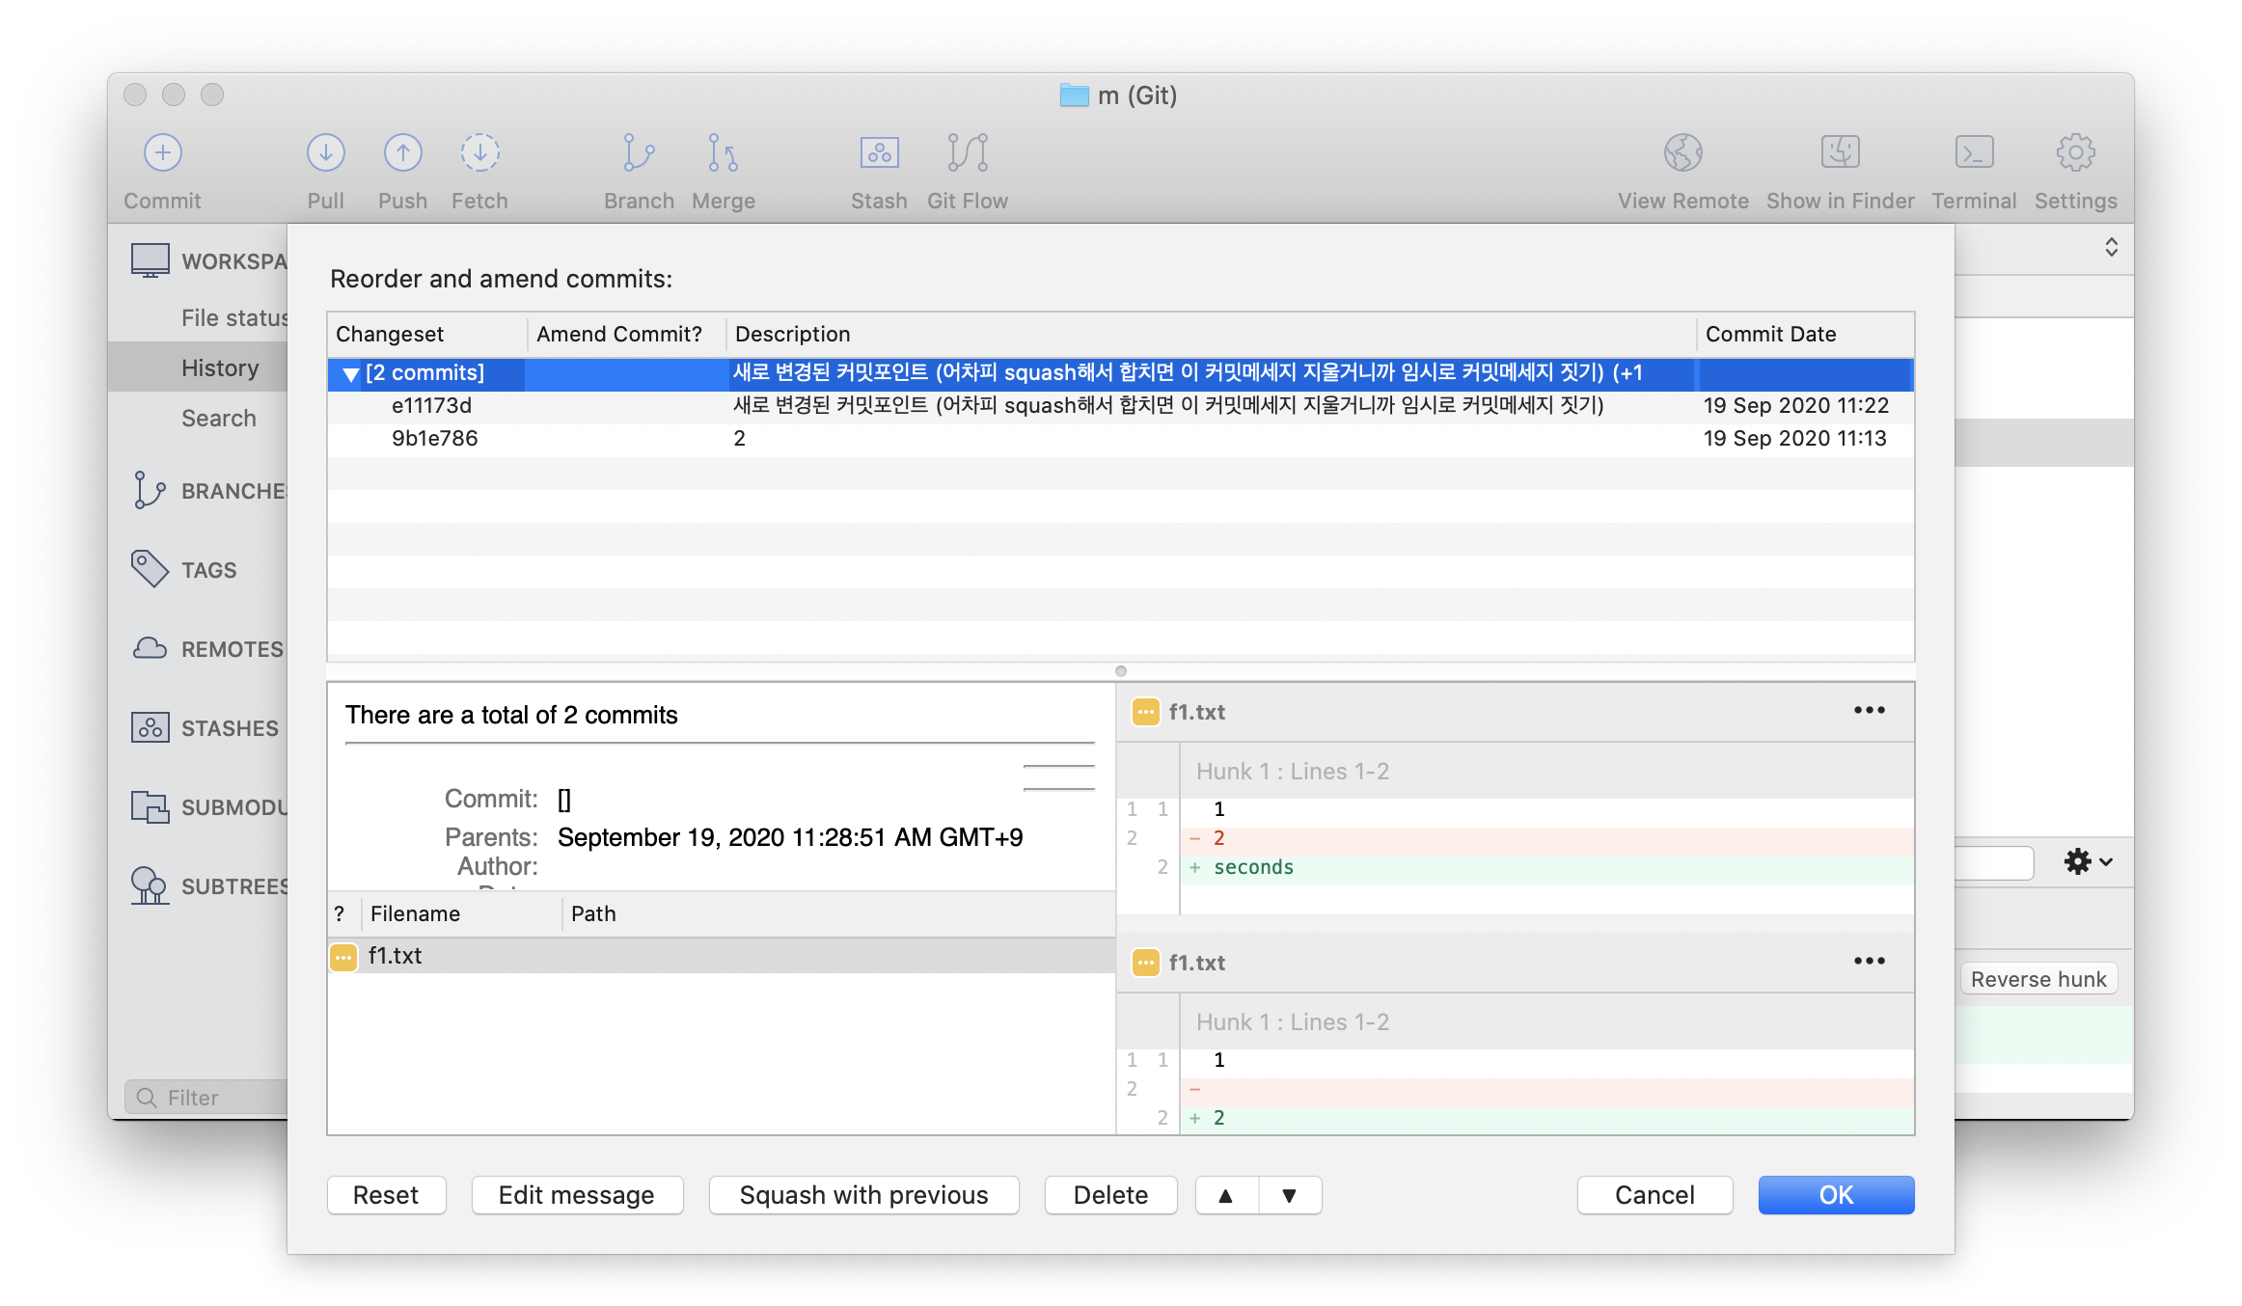Viewport: 2242px width, 1306px height.
Task: Click the Push toolbar icon
Action: click(x=402, y=152)
